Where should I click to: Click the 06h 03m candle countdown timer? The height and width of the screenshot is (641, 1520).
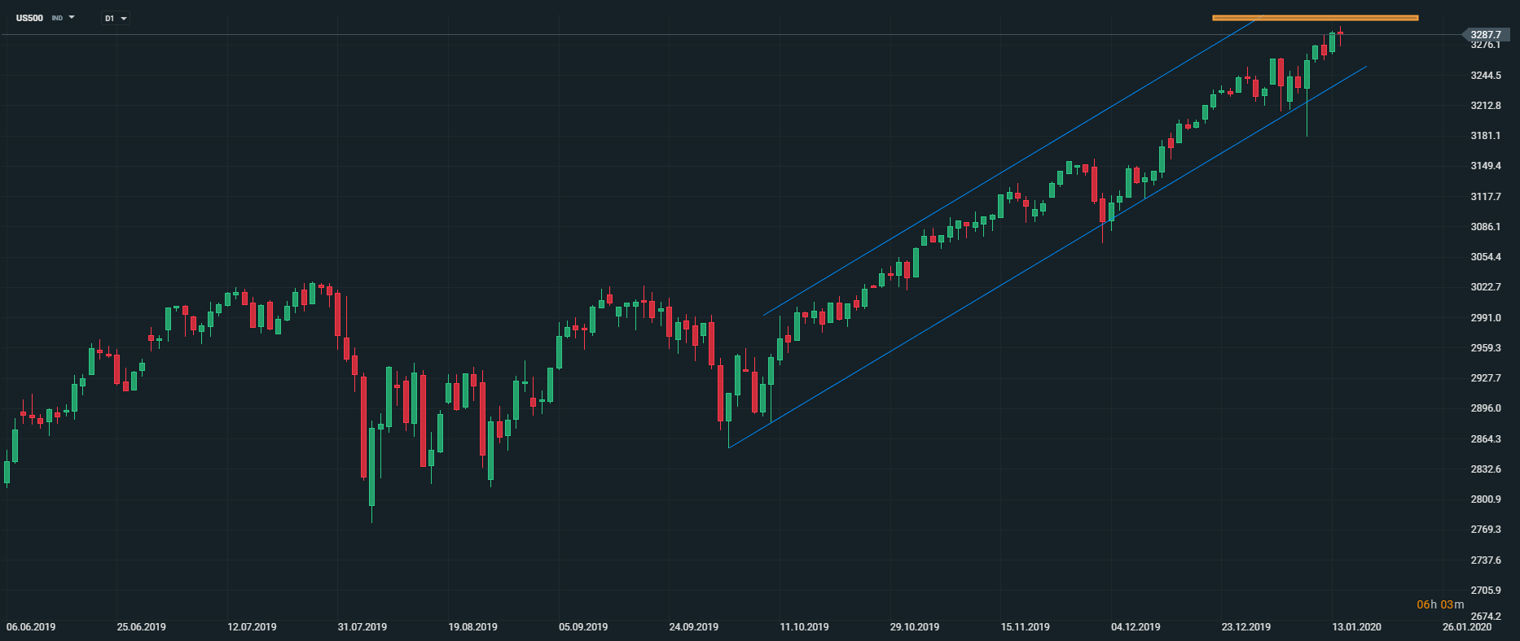click(x=1440, y=604)
